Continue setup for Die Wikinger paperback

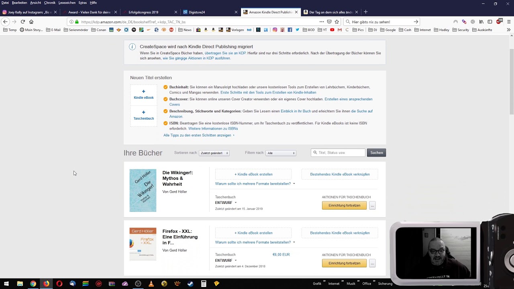(x=344, y=205)
